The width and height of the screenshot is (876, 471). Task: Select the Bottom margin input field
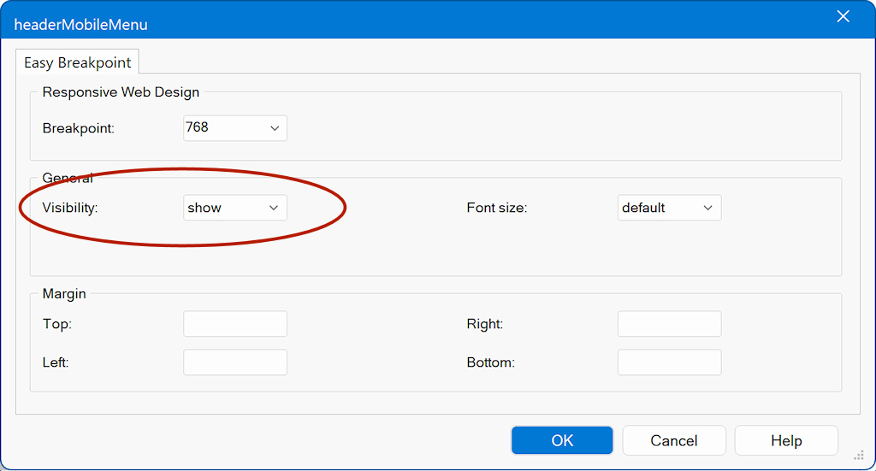(669, 362)
